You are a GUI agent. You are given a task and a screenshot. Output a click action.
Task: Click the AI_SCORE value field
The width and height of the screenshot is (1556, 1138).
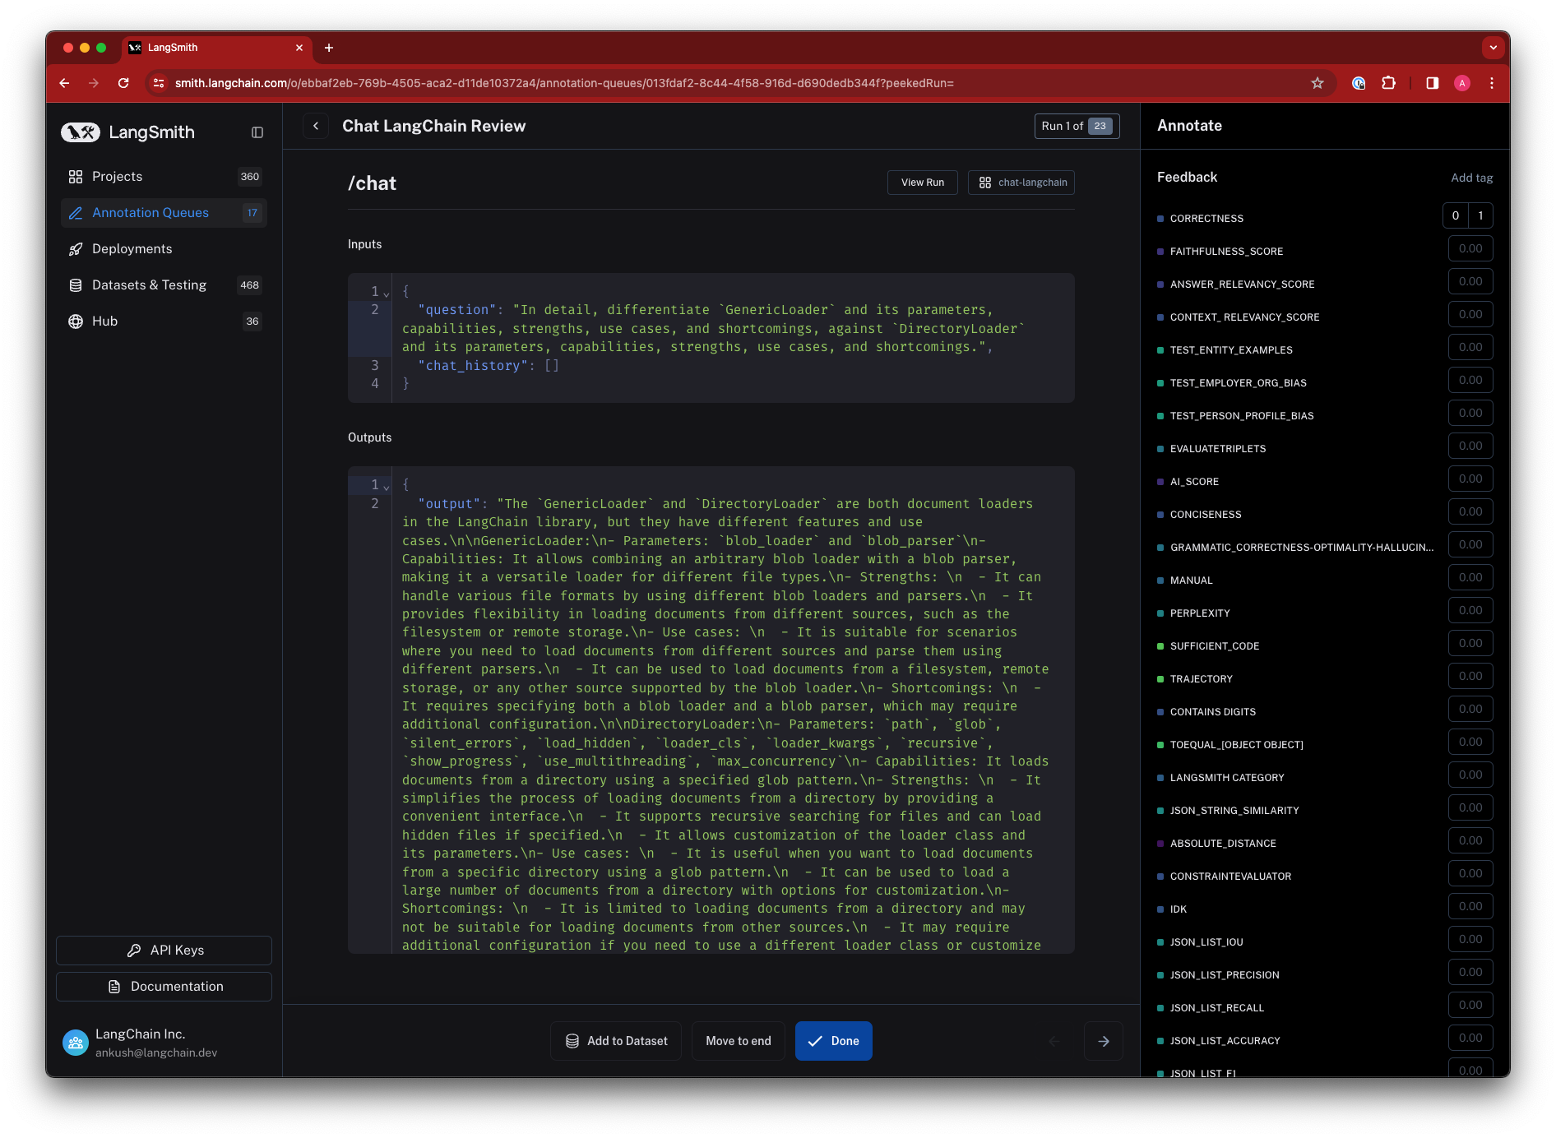point(1470,479)
